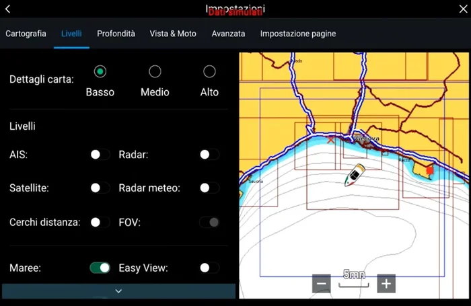Disable the Maree tides toggle

(x=100, y=268)
